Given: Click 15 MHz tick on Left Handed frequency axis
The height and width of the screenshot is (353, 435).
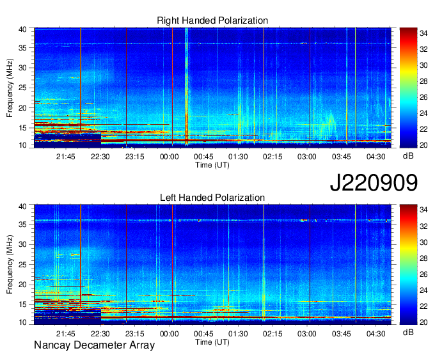Looking at the screenshot, I should point(22,304).
